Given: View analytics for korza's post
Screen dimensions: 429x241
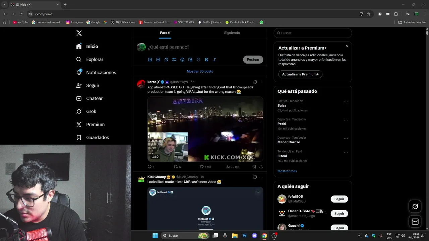Looking at the screenshot, I should [233, 167].
